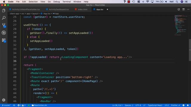The width and height of the screenshot is (191, 107).
Task: Click the Open Changes icon in editor toolbar
Action: 179,9
